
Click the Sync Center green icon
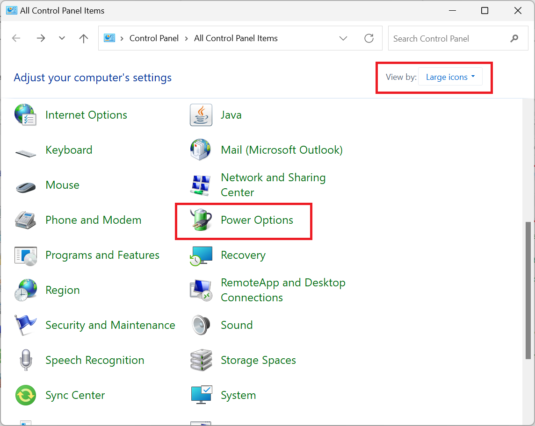[x=25, y=395]
